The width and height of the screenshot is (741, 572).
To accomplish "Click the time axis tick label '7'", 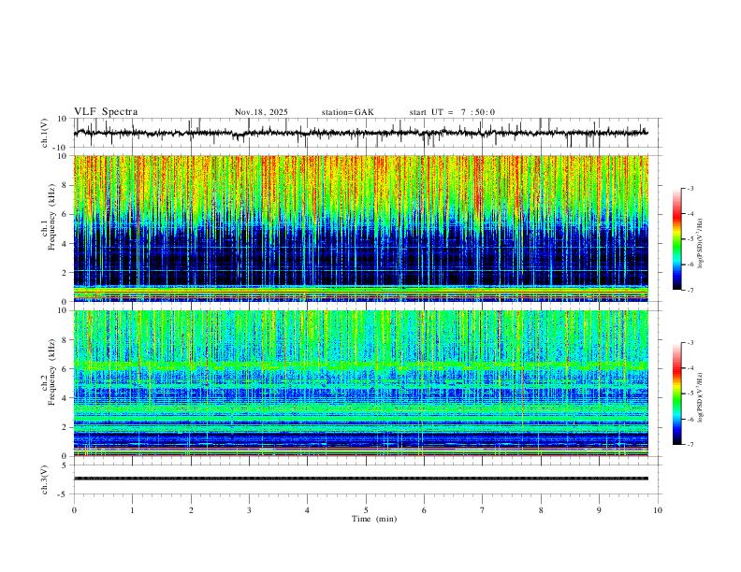I will pyautogui.click(x=483, y=510).
